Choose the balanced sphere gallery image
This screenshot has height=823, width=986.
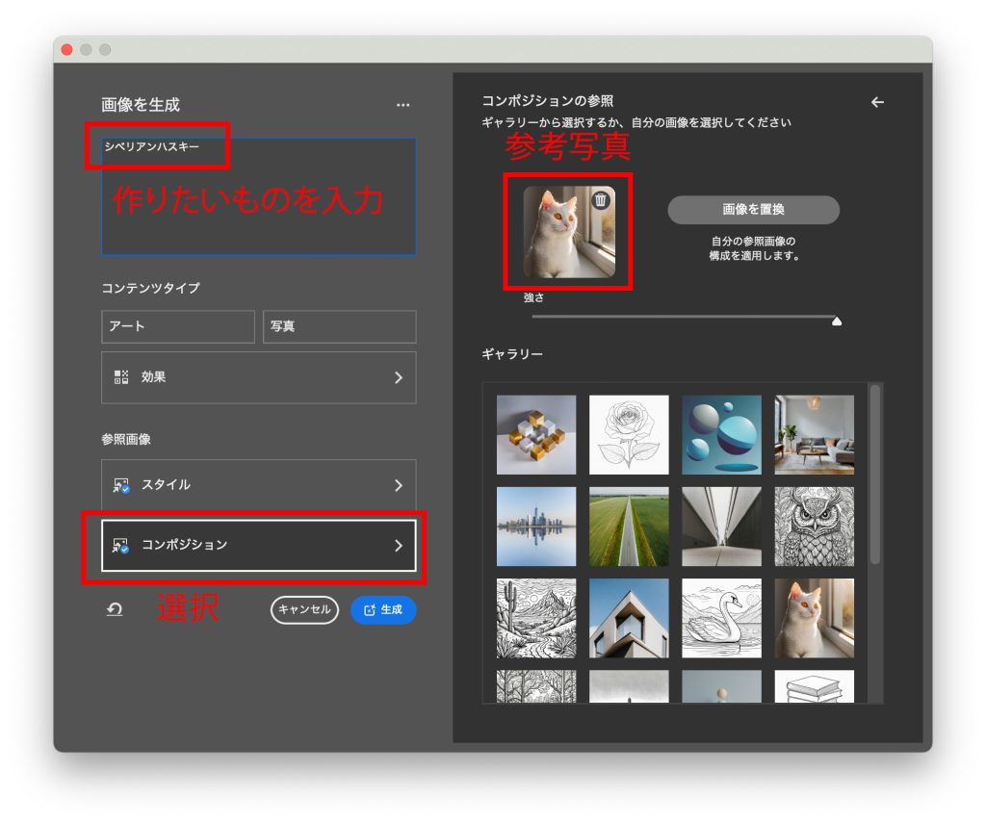coord(721,686)
